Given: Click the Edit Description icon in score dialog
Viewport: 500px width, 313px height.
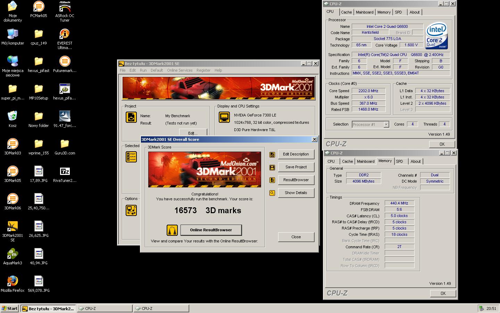Looking at the screenshot, I should [x=272, y=154].
